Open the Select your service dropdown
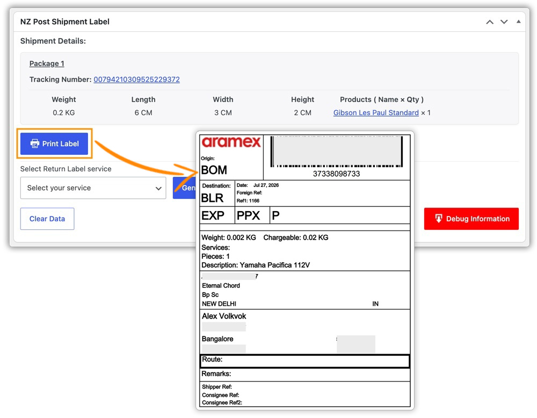The image size is (537, 418). tap(93, 188)
